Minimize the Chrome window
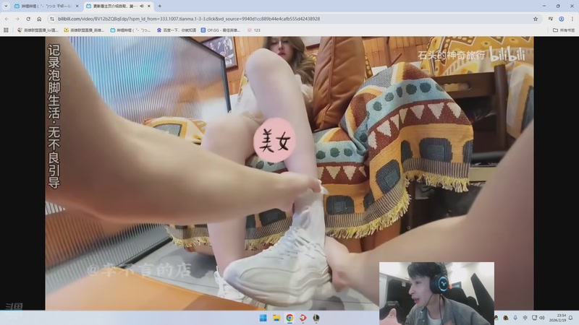The height and width of the screenshot is (325, 579). coord(544,6)
